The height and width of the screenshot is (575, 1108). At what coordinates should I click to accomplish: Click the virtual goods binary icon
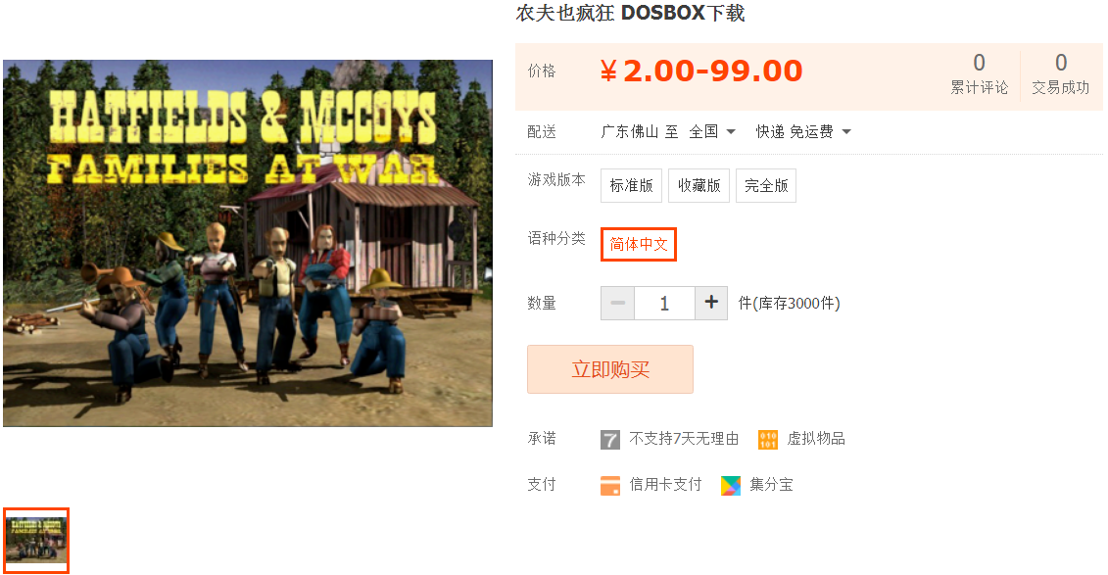point(768,440)
